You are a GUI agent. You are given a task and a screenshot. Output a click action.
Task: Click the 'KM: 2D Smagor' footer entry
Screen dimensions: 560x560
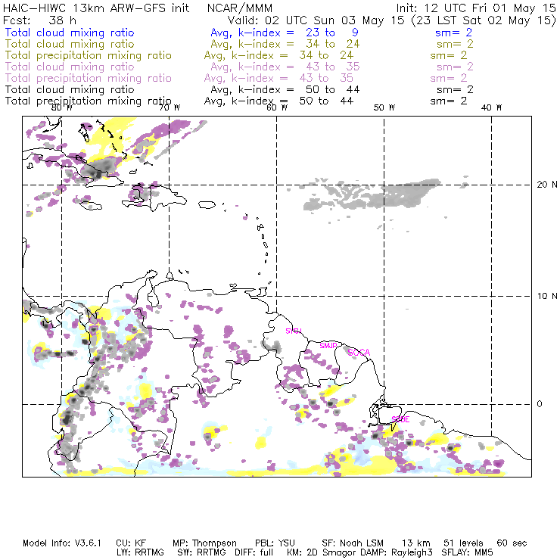322,552
